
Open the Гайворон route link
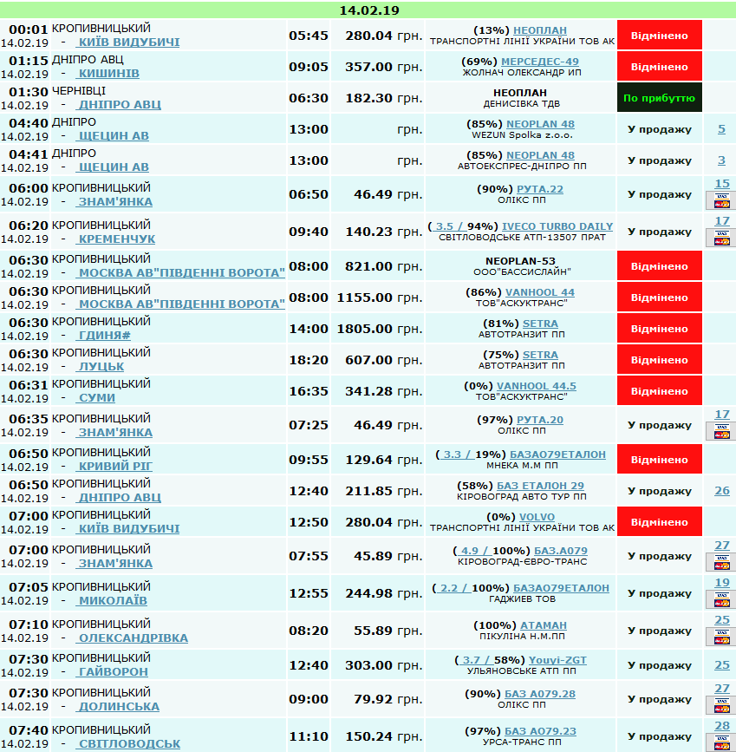tap(113, 672)
